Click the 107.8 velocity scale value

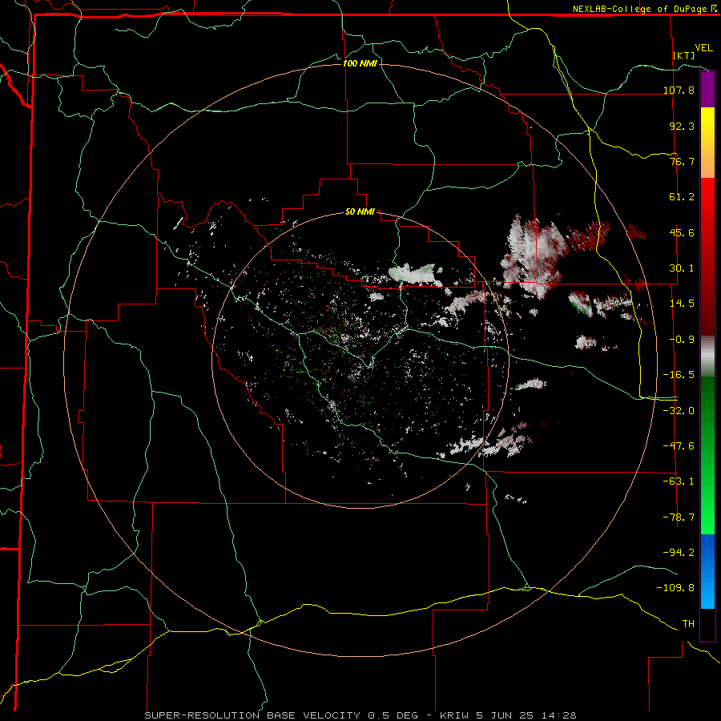[679, 90]
